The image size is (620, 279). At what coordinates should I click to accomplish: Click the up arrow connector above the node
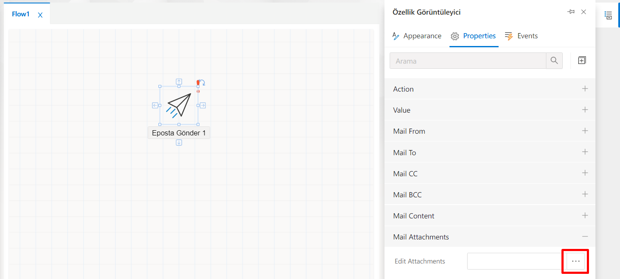[179, 81]
